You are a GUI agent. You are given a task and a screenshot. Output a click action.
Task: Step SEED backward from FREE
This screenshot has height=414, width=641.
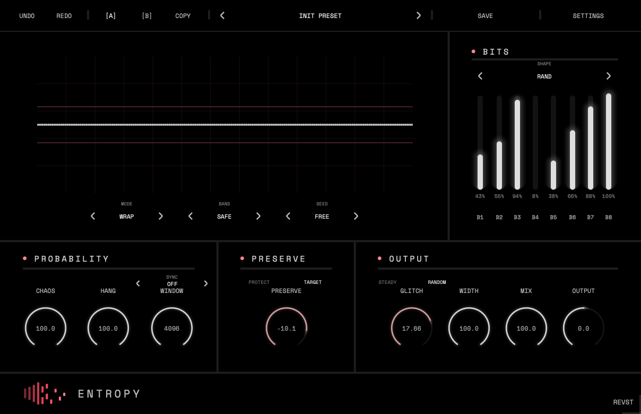[x=288, y=216]
